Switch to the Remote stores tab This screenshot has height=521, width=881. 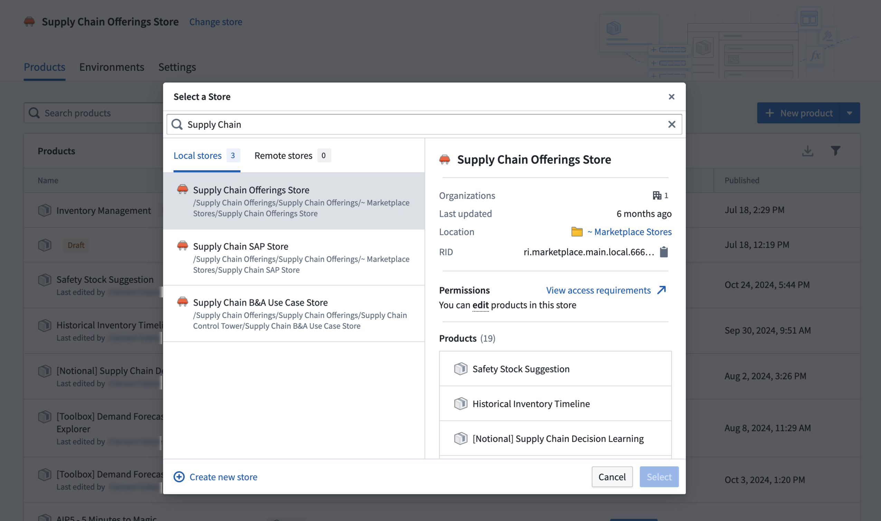click(284, 155)
